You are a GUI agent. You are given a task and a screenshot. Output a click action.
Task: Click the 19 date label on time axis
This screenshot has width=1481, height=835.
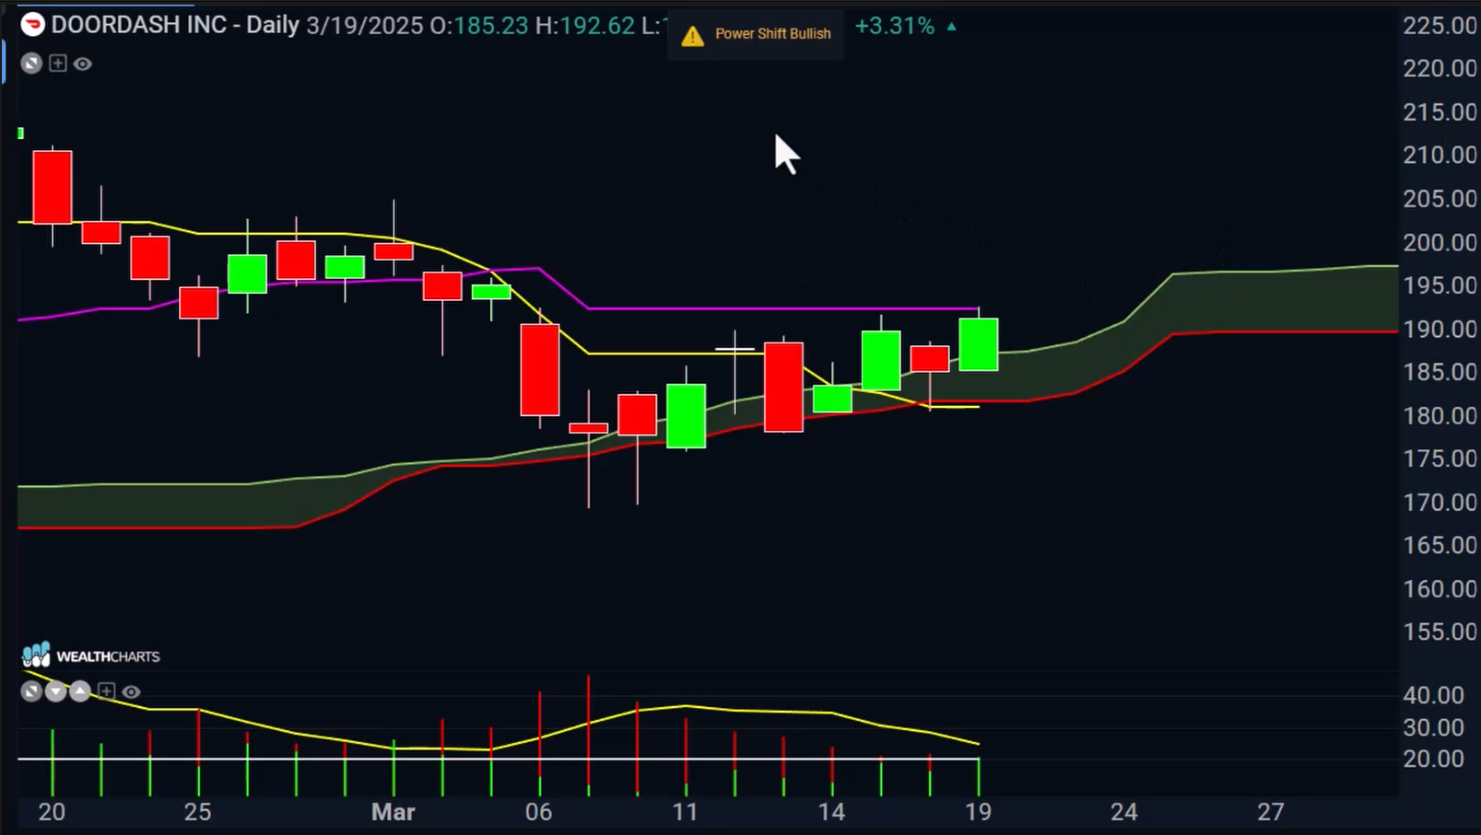pos(978,812)
